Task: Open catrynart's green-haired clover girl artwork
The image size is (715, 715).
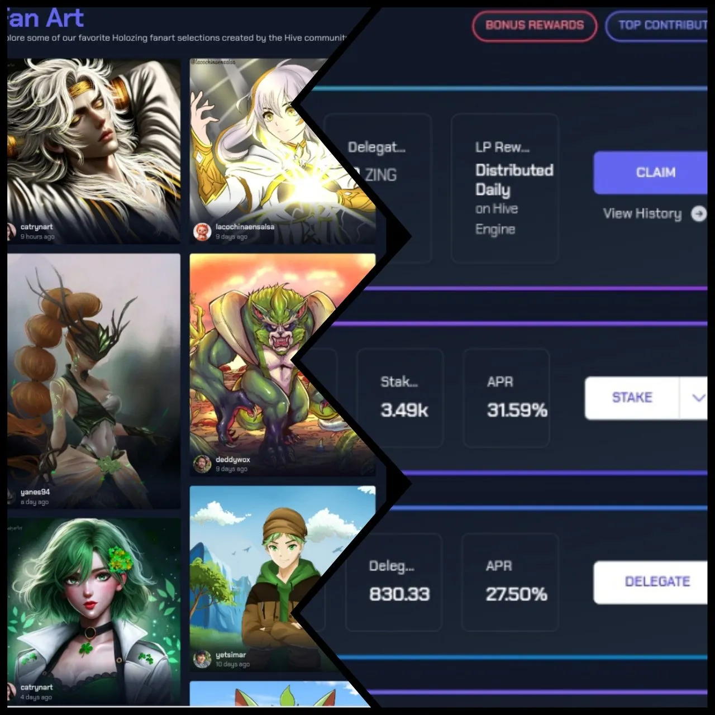Action: 94,611
